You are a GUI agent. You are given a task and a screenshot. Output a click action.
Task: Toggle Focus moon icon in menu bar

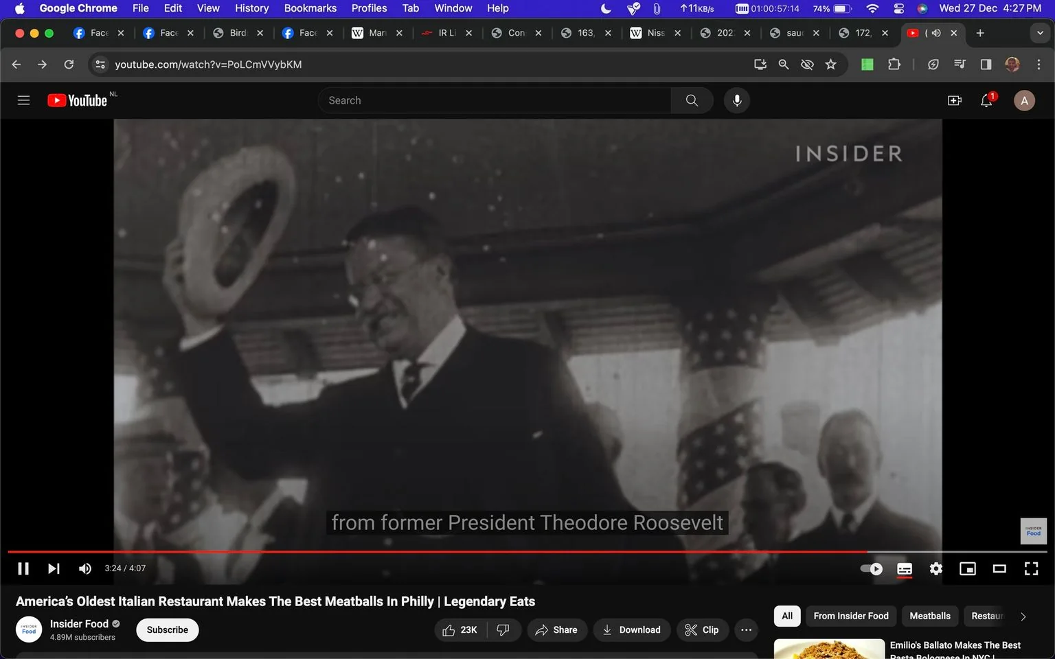[606, 8]
